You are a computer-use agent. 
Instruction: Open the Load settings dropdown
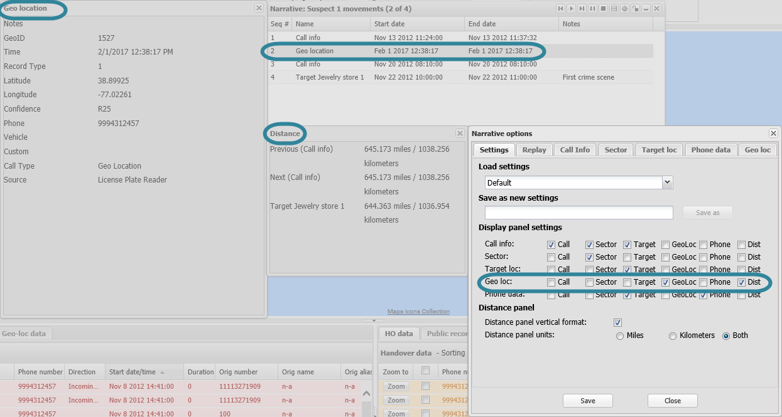pyautogui.click(x=667, y=182)
